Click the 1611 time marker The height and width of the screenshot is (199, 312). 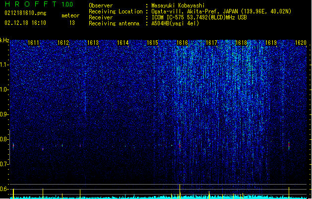coord(33,43)
